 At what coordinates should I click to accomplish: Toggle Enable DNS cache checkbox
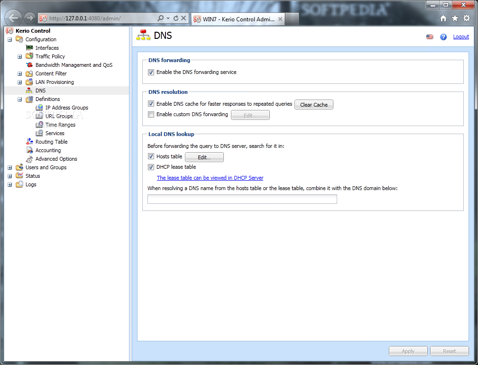tap(151, 104)
